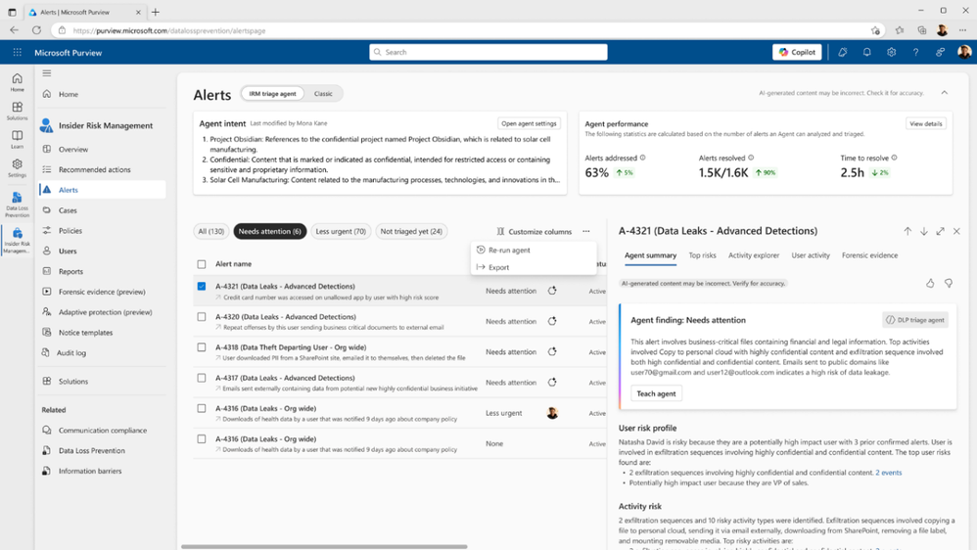
Task: Click the browser favorites star icon
Action: 899,30
